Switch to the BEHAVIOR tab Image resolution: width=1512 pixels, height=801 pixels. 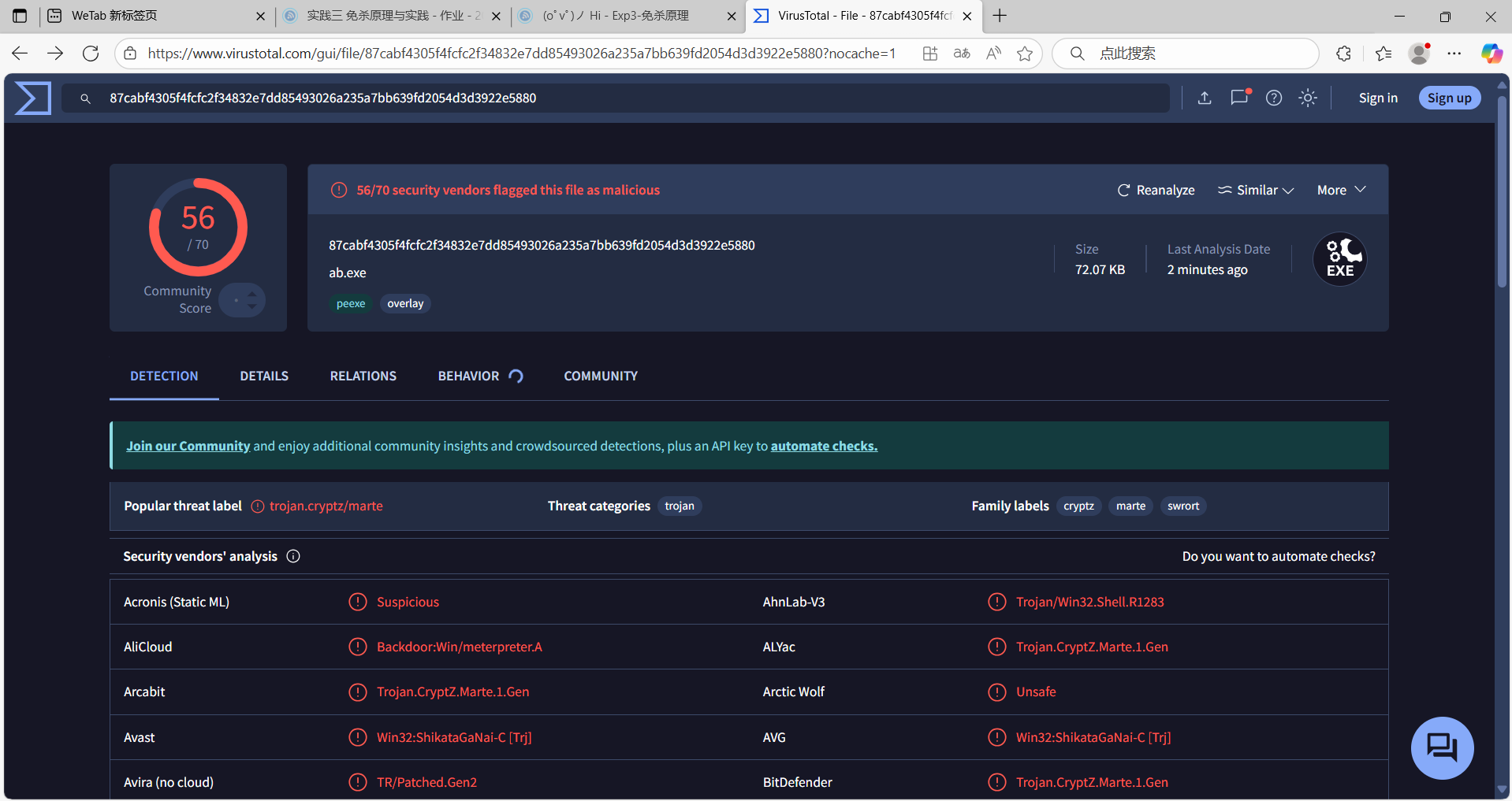pyautogui.click(x=480, y=376)
